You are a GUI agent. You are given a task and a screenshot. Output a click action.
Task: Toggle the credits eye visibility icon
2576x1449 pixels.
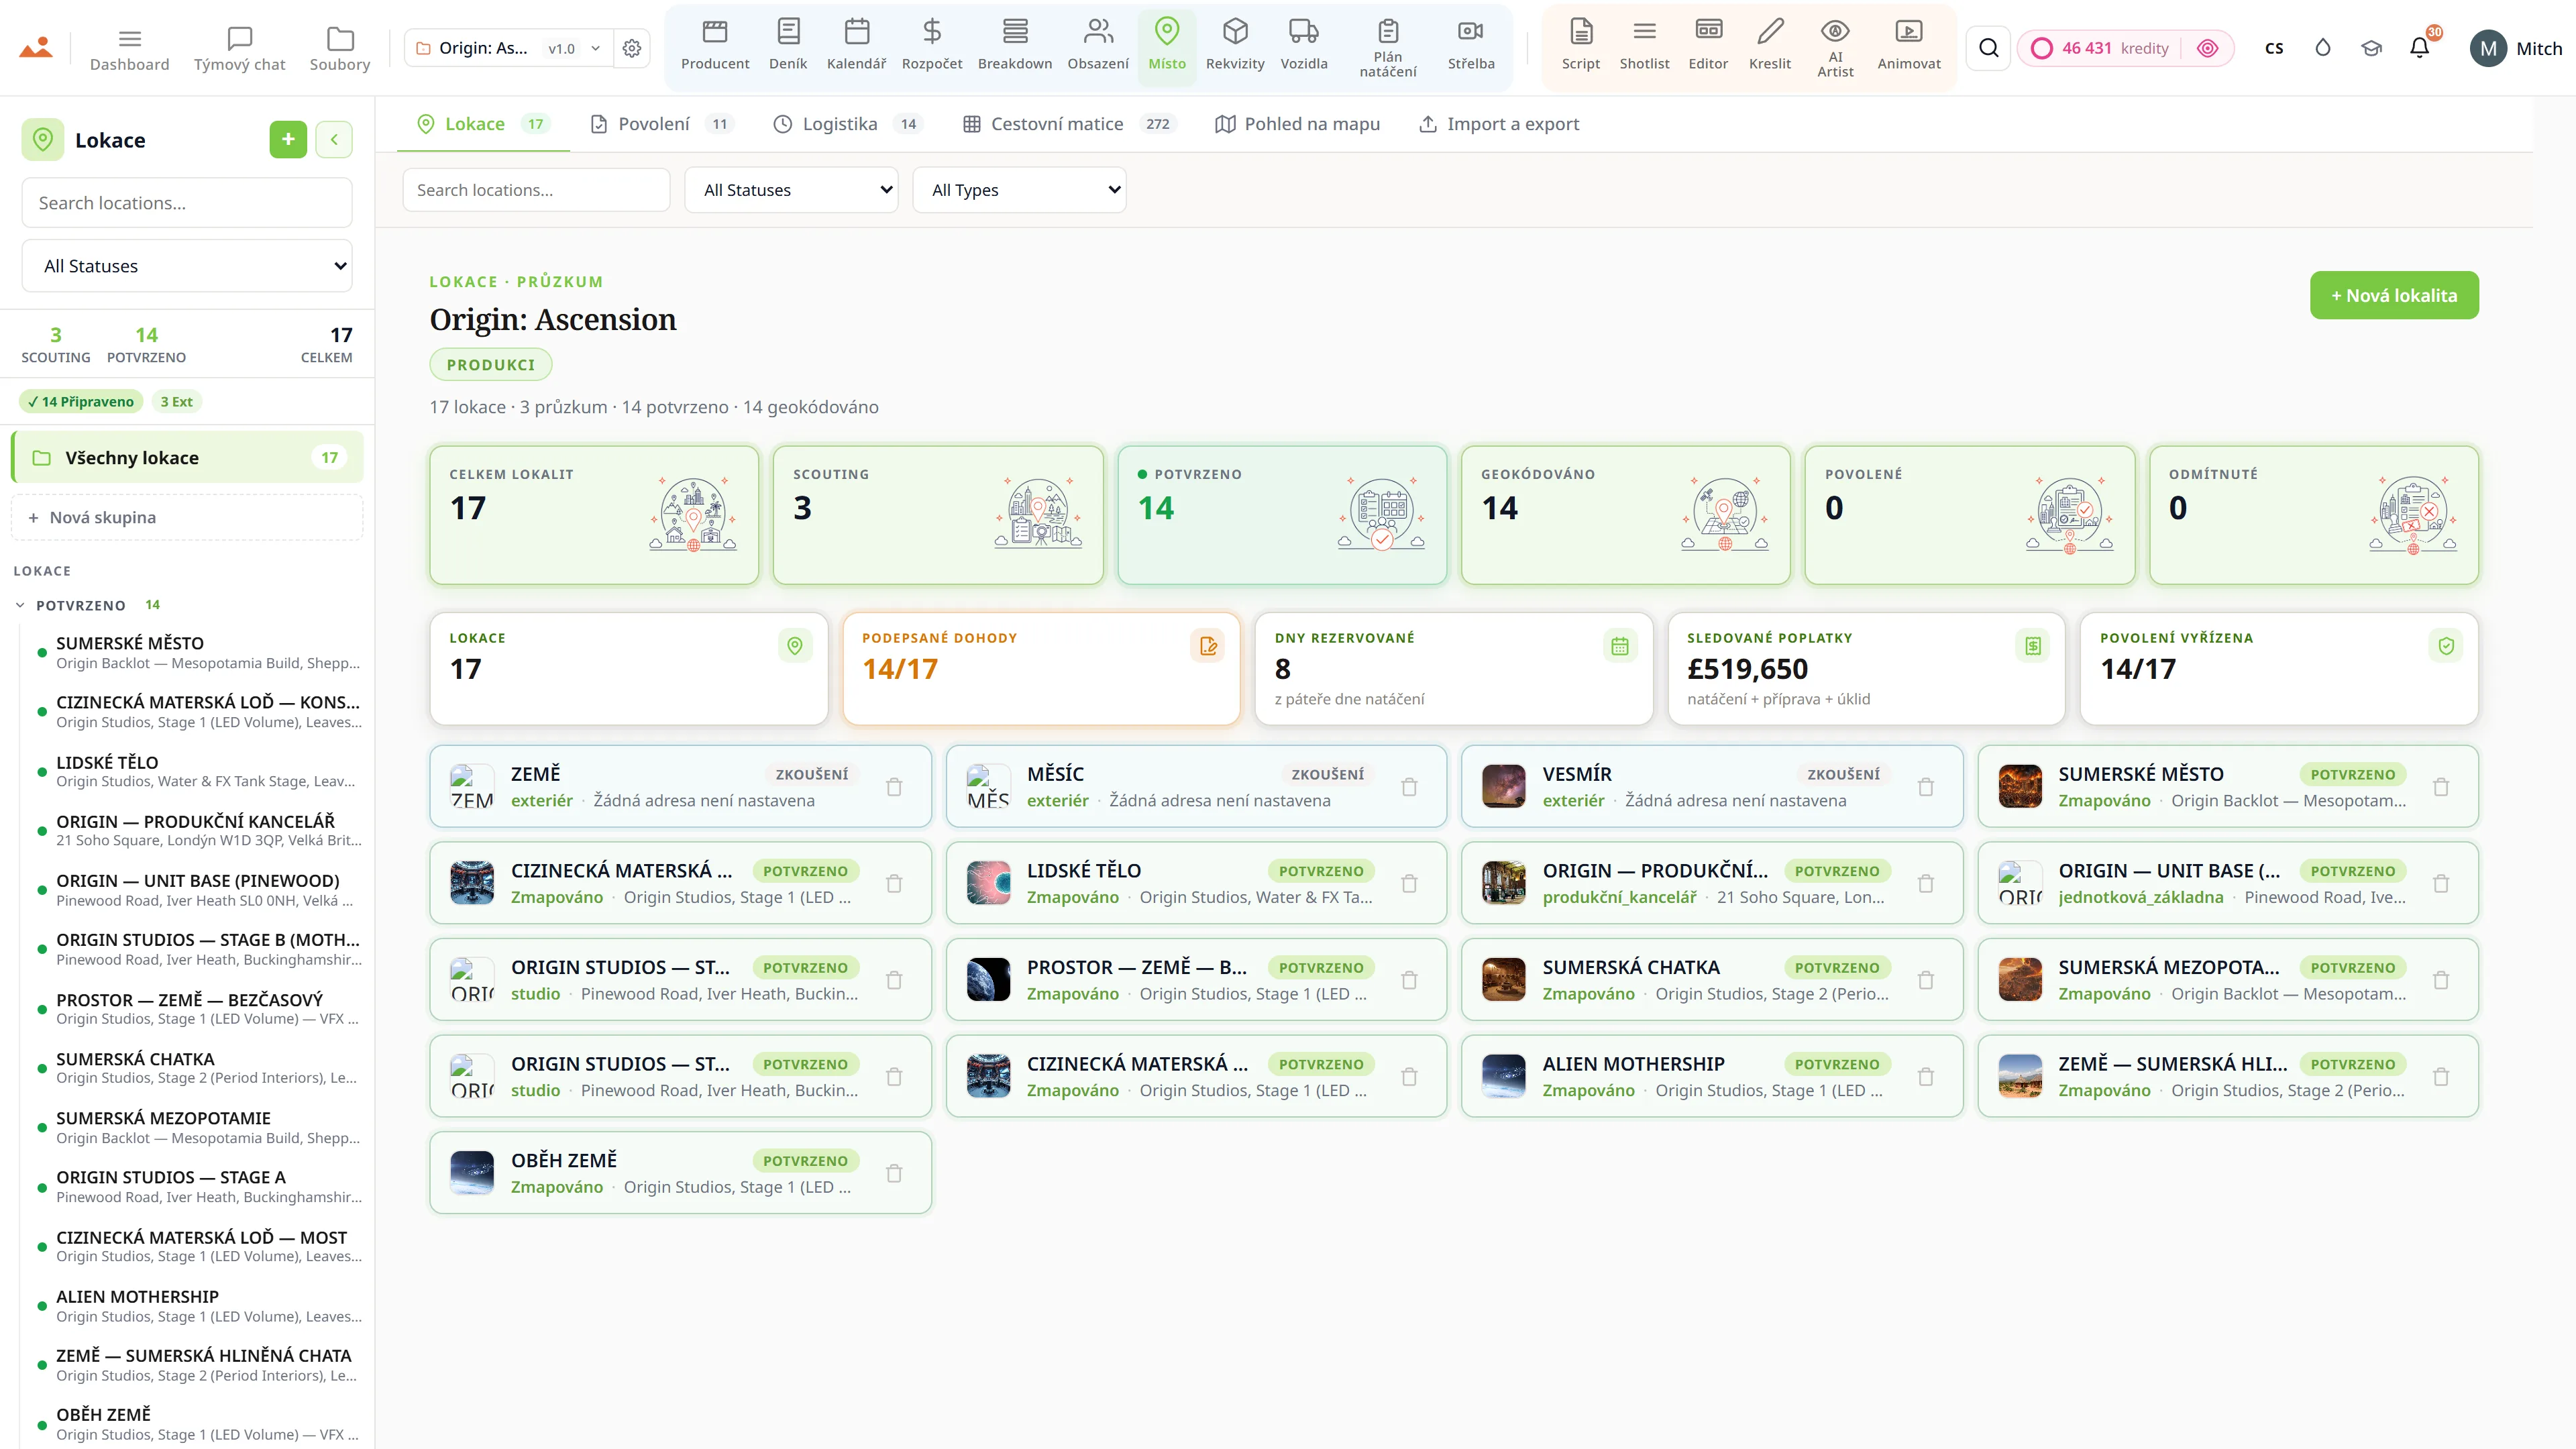(x=2208, y=48)
